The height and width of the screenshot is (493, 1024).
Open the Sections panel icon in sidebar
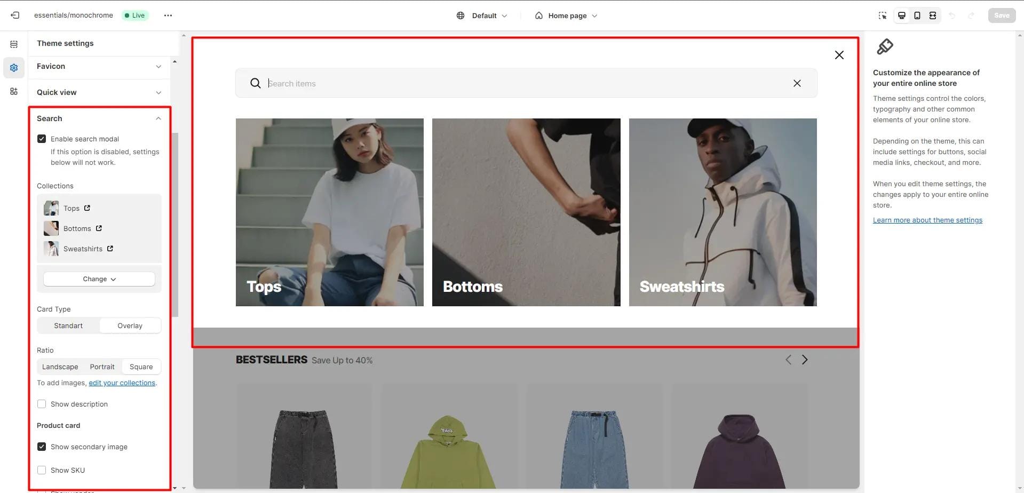point(14,44)
